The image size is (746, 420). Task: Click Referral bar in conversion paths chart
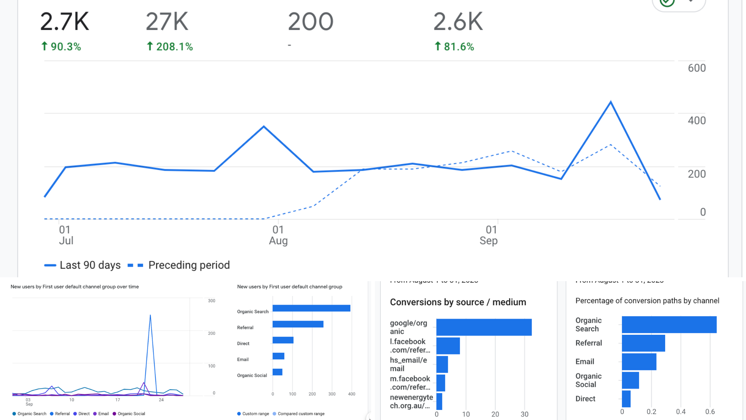coord(643,343)
